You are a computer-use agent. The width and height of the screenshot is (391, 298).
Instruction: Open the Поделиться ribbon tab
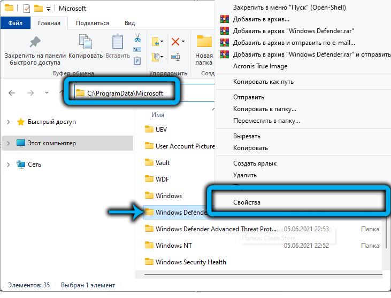(92, 23)
